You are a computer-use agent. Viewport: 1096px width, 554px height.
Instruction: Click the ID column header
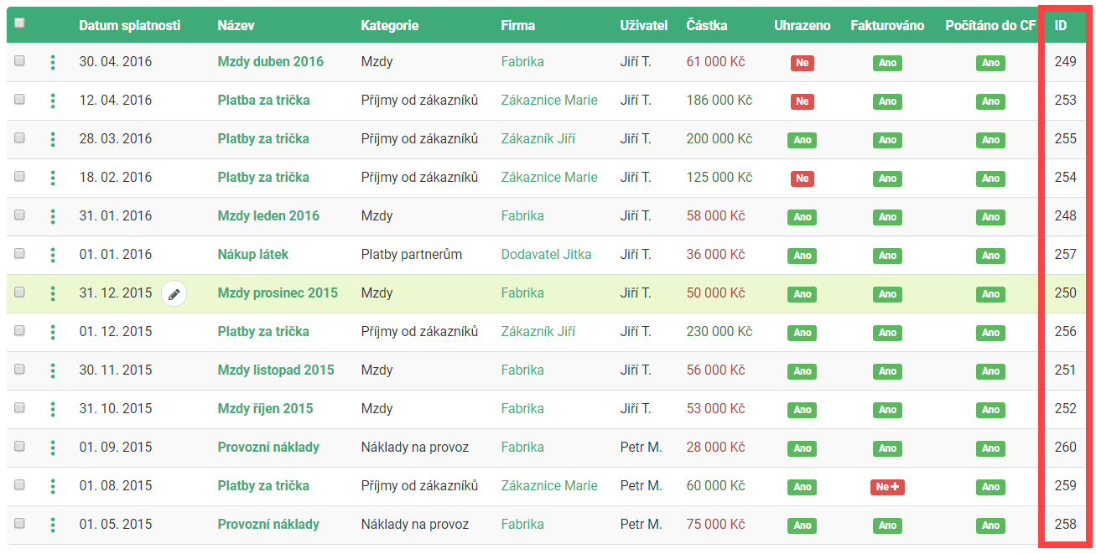point(1060,25)
